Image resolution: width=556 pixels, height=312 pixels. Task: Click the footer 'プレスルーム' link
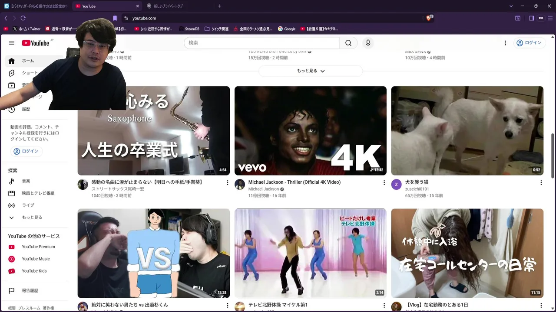(x=29, y=308)
